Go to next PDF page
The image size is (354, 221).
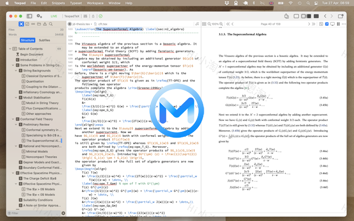(309, 24)
